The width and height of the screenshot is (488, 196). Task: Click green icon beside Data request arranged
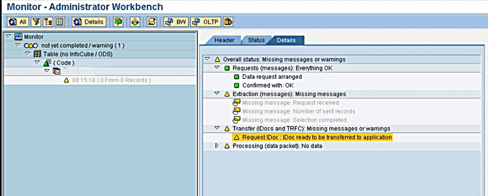point(237,77)
